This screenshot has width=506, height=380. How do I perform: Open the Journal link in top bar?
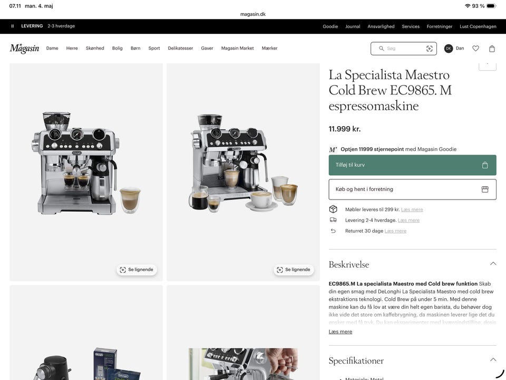pos(353,26)
